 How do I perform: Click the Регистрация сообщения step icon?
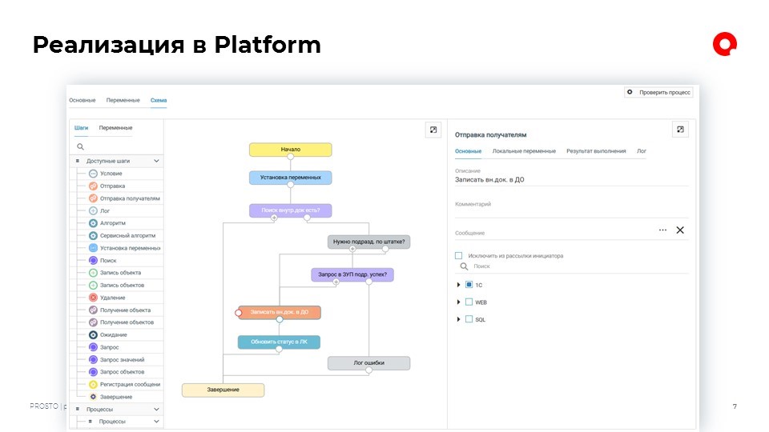click(93, 384)
